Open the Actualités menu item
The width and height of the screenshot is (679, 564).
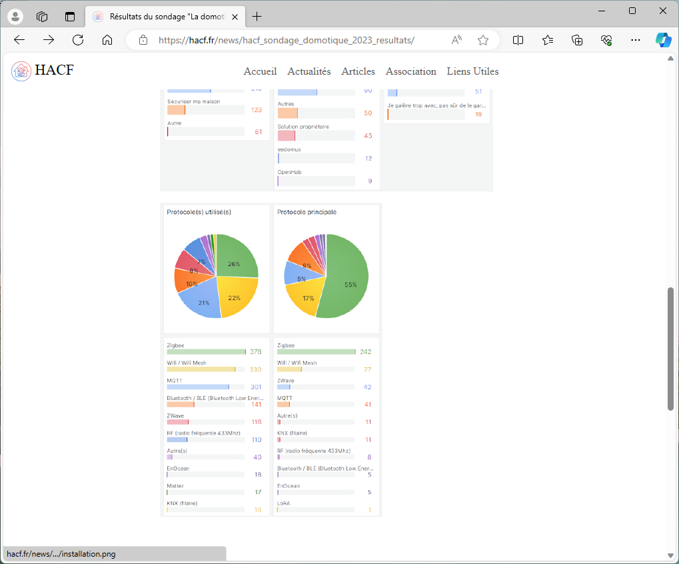(309, 71)
